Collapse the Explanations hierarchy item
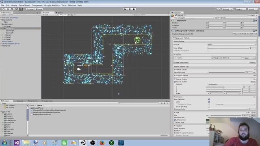 pyautogui.click(x=1, y=20)
